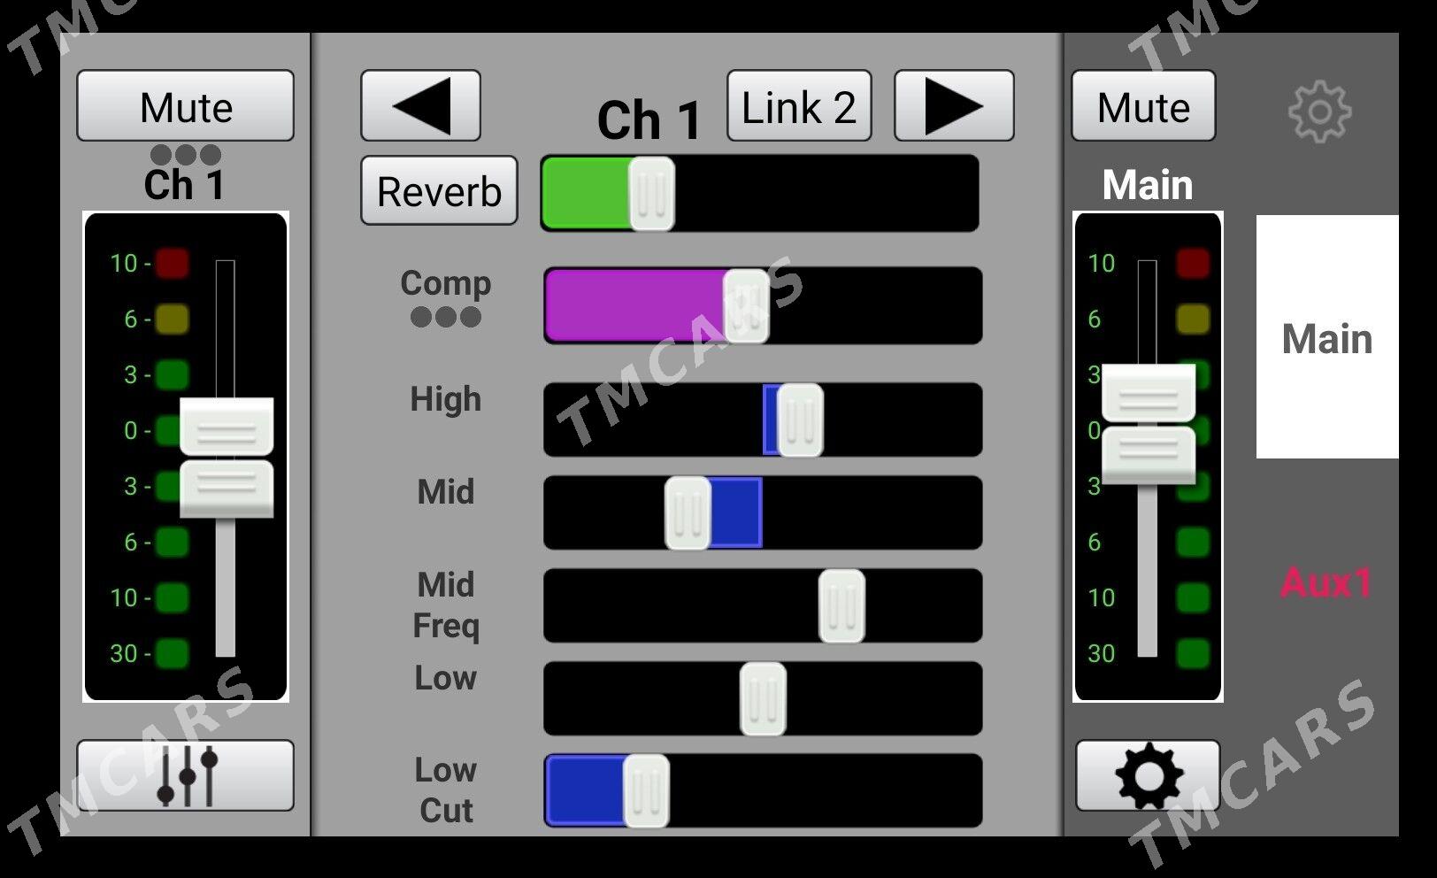The image size is (1437, 878).
Task: Click the Main fader upper knob
Action: pyautogui.click(x=1149, y=392)
